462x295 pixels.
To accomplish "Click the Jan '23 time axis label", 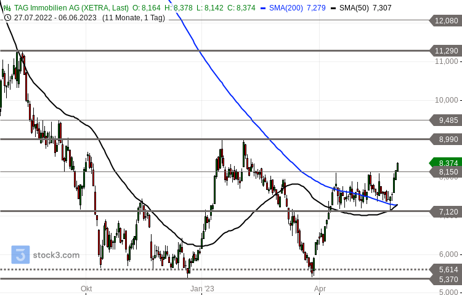I will [x=202, y=289].
